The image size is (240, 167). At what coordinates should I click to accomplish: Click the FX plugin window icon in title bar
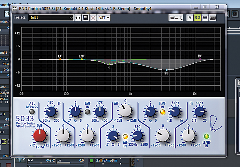click(15, 9)
